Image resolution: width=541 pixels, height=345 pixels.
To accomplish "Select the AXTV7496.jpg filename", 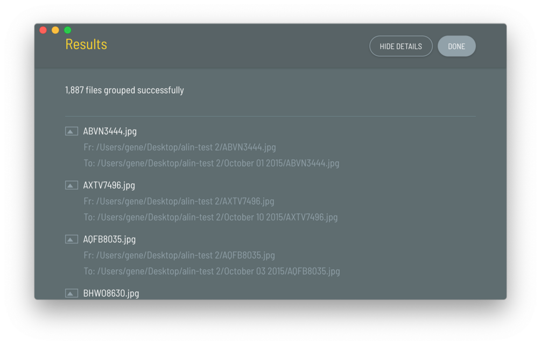I will pyautogui.click(x=109, y=185).
